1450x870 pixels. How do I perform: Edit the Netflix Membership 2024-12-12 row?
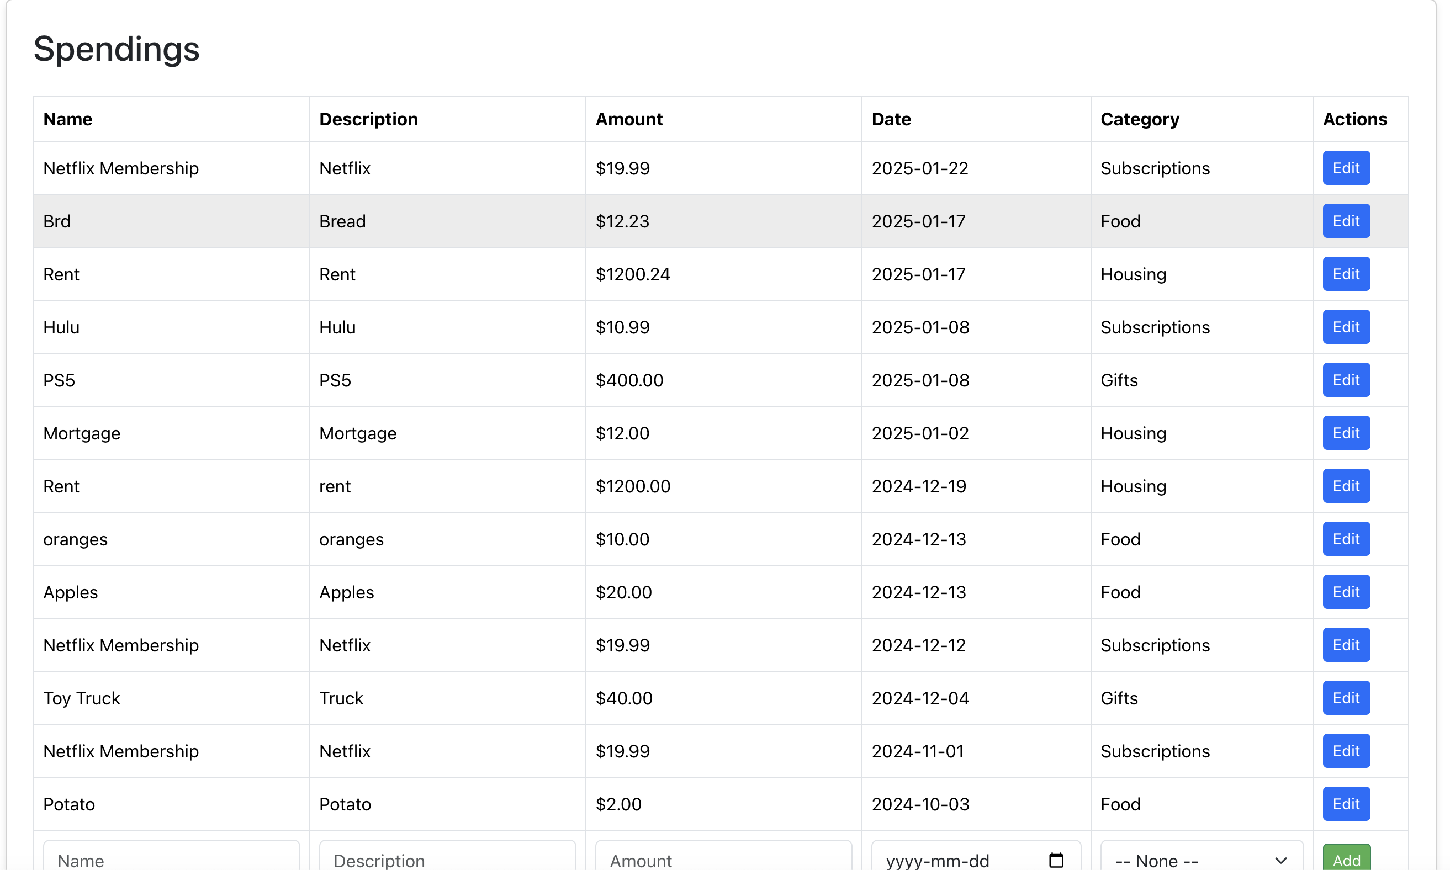pos(1346,645)
